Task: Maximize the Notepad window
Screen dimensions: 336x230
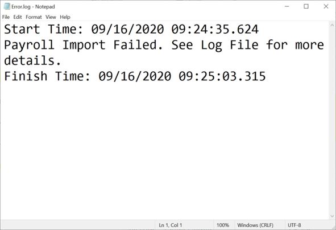Action: 306,6
